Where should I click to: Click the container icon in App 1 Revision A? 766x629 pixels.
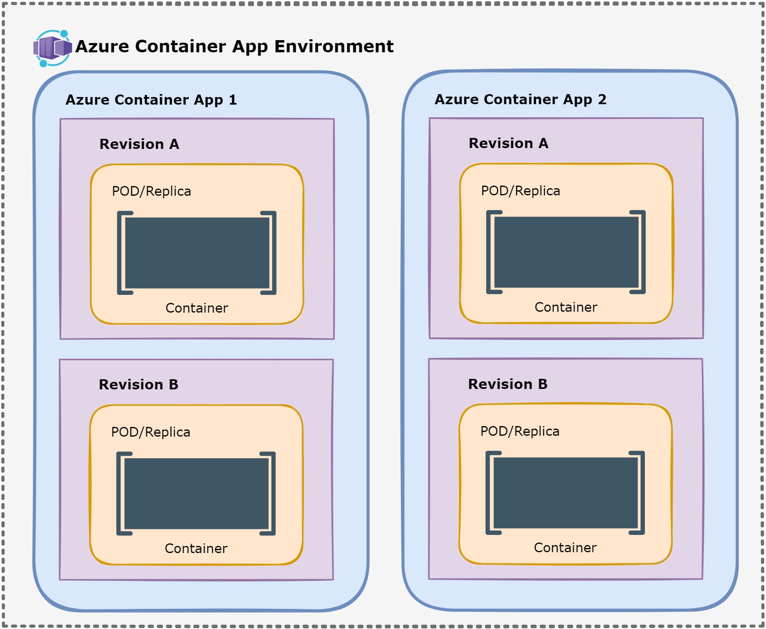[197, 253]
